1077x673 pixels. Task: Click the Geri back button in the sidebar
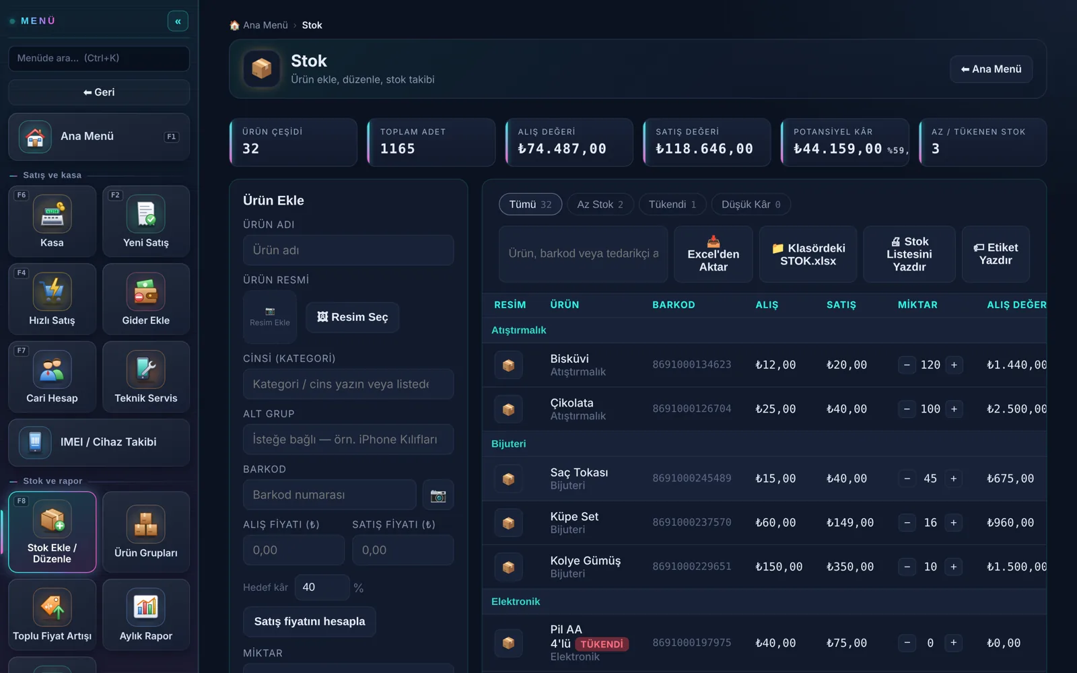pos(99,92)
